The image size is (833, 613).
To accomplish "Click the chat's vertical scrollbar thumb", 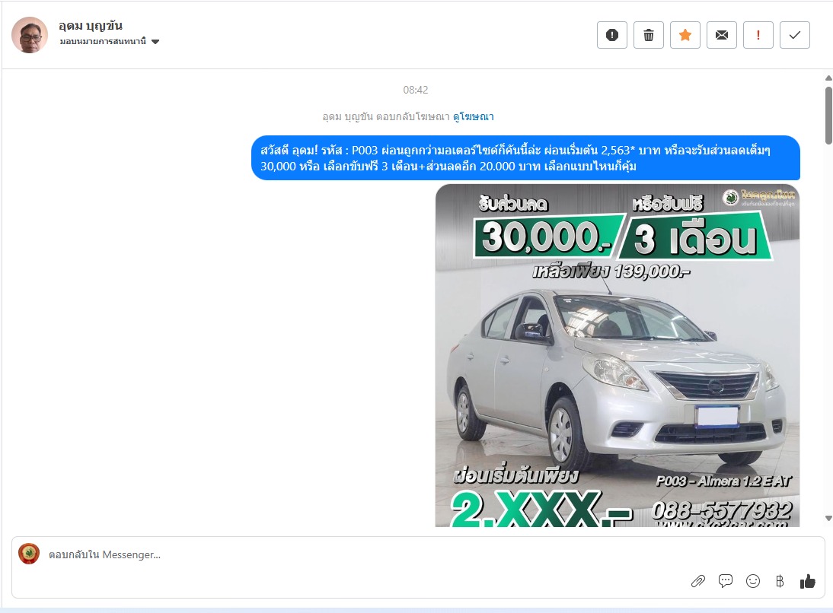I will 828,114.
